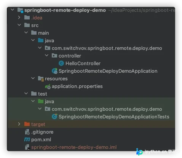Click the .iml module file icon

point(27,147)
